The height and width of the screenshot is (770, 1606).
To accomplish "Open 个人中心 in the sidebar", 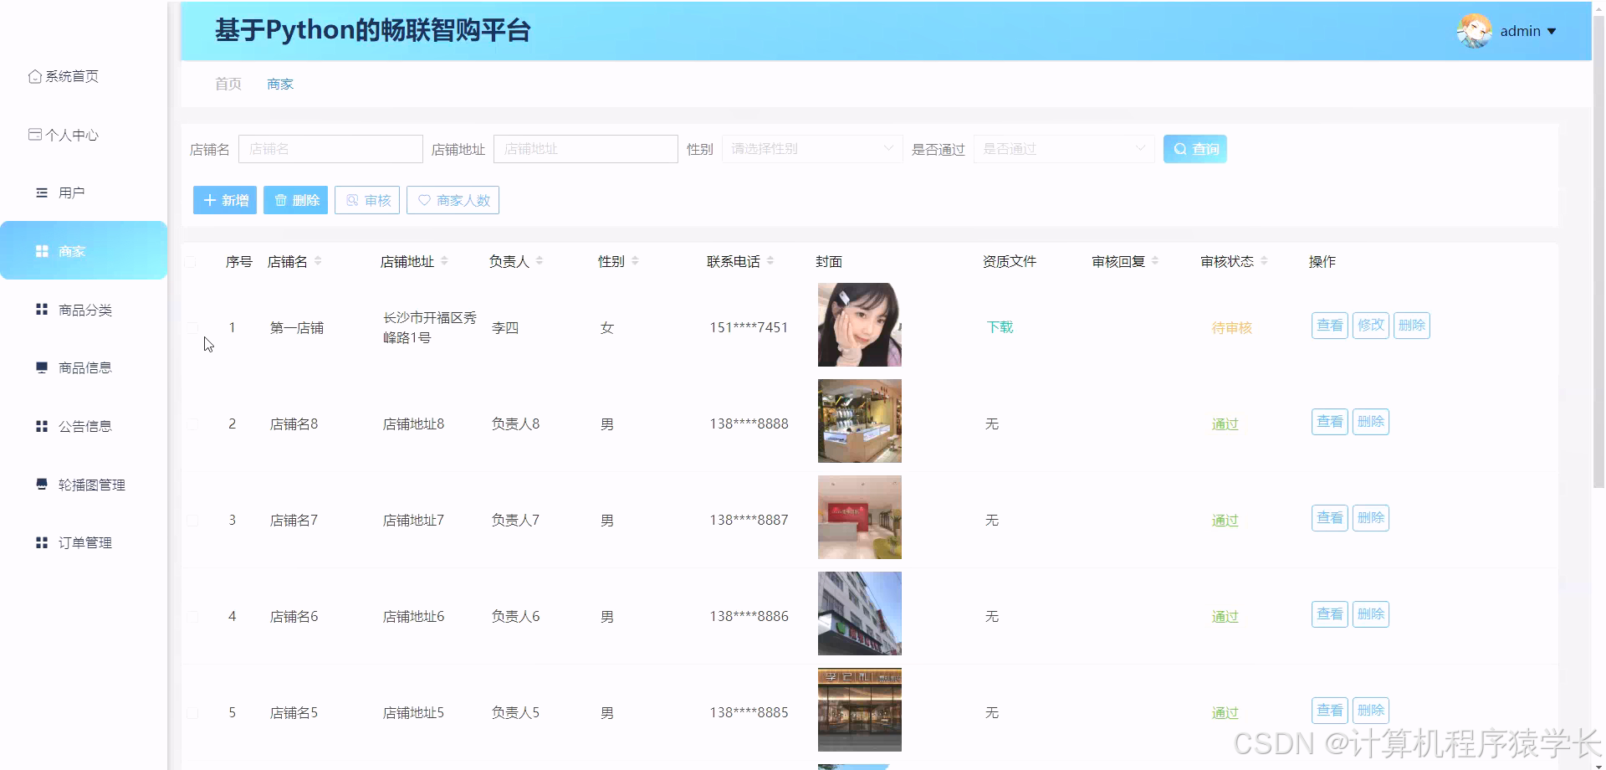I will click(x=64, y=135).
